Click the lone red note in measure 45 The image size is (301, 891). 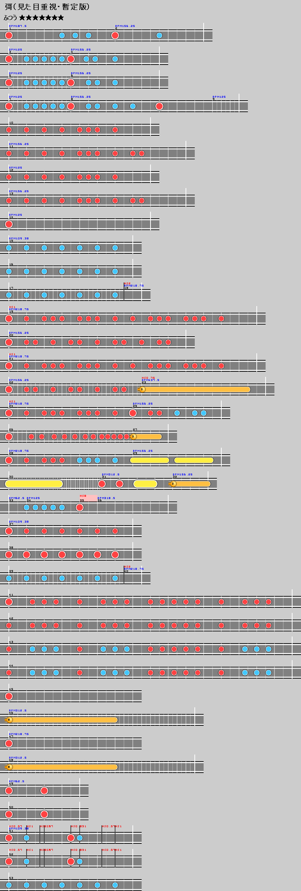point(9,696)
